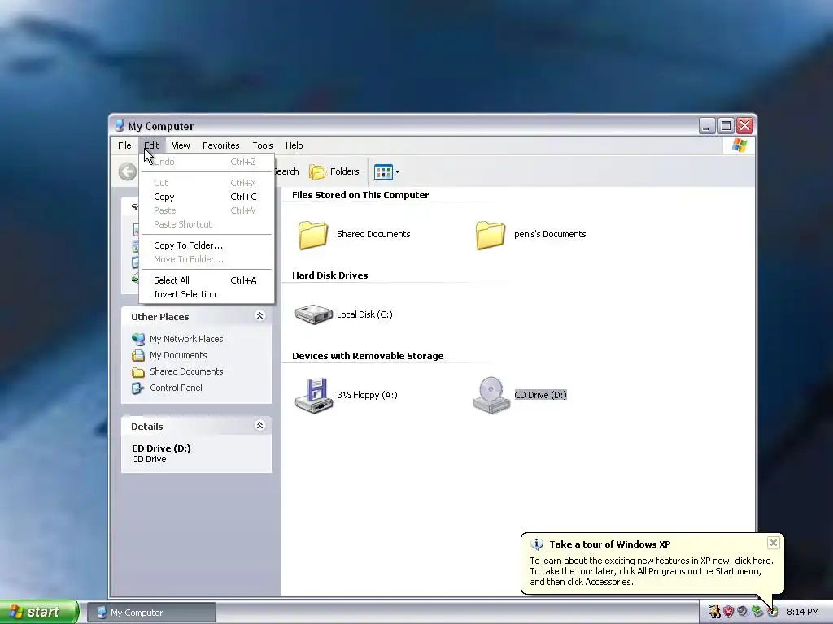
Task: Click the 'Local Disk (C:)' label
Action: point(364,314)
